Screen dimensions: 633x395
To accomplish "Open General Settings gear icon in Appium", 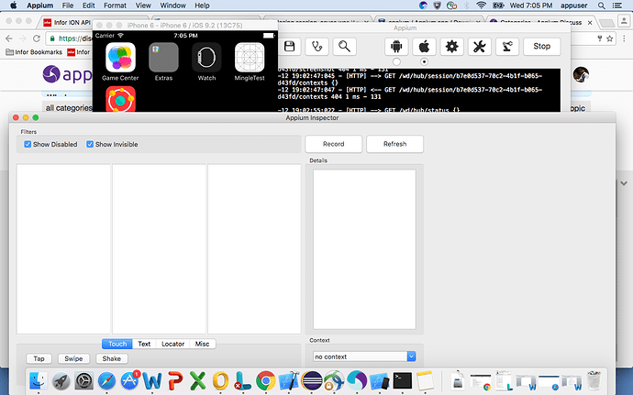I will [x=451, y=47].
